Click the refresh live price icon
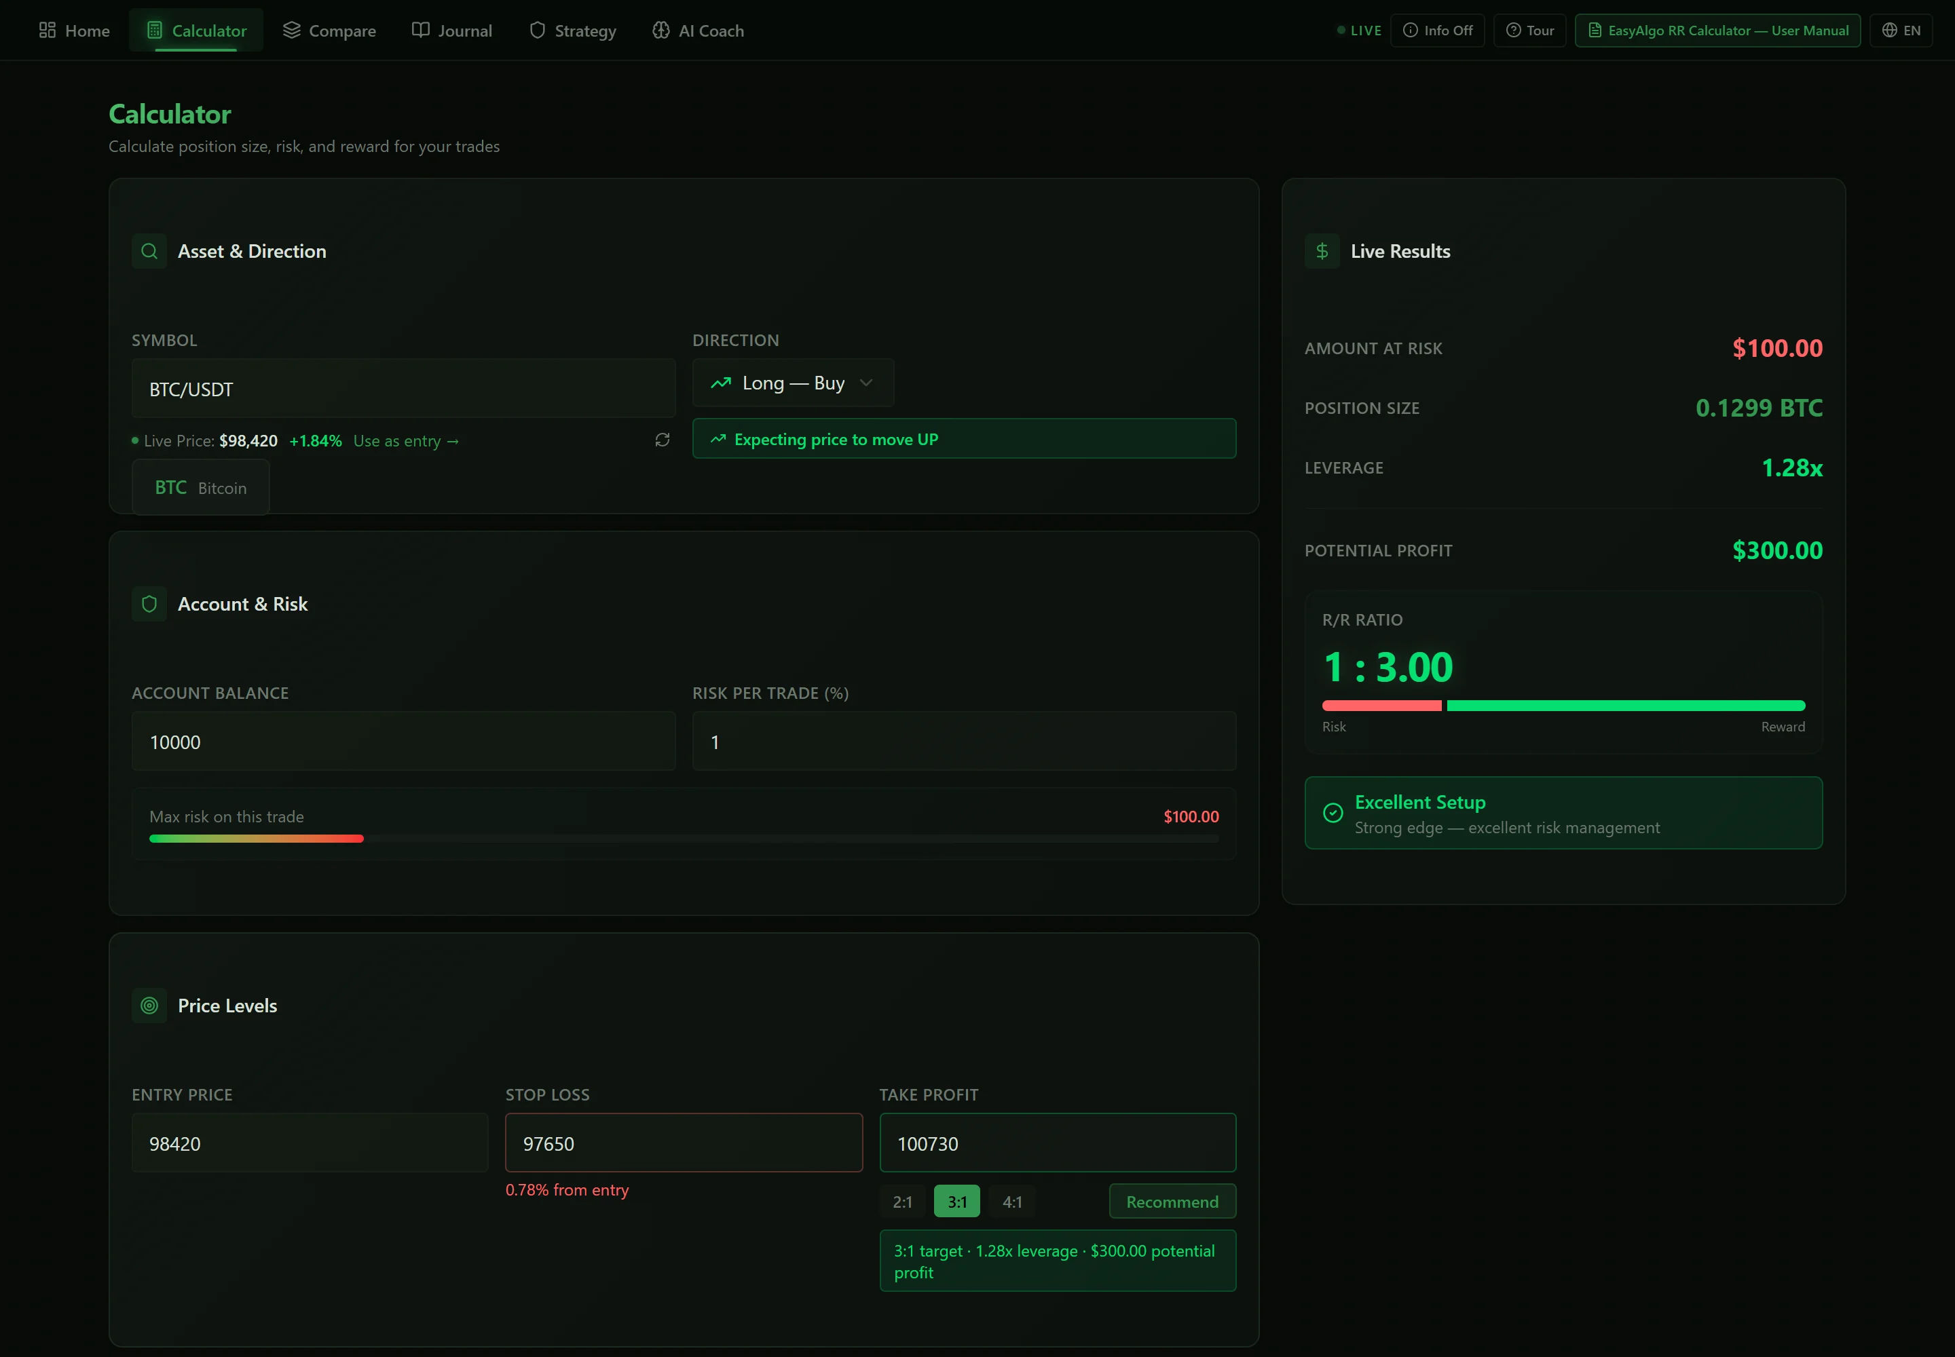1955x1357 pixels. [x=662, y=440]
